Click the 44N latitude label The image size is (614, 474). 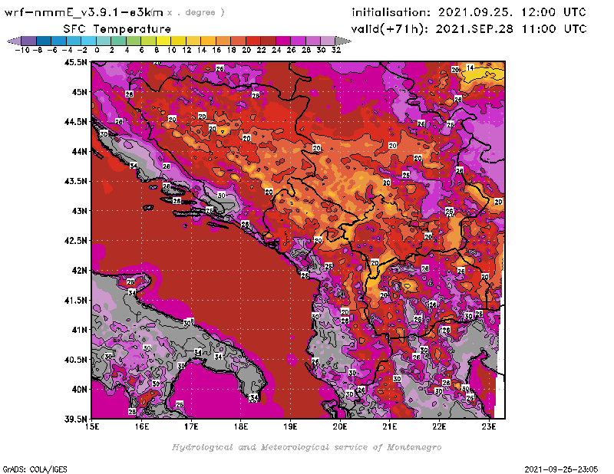coord(80,151)
